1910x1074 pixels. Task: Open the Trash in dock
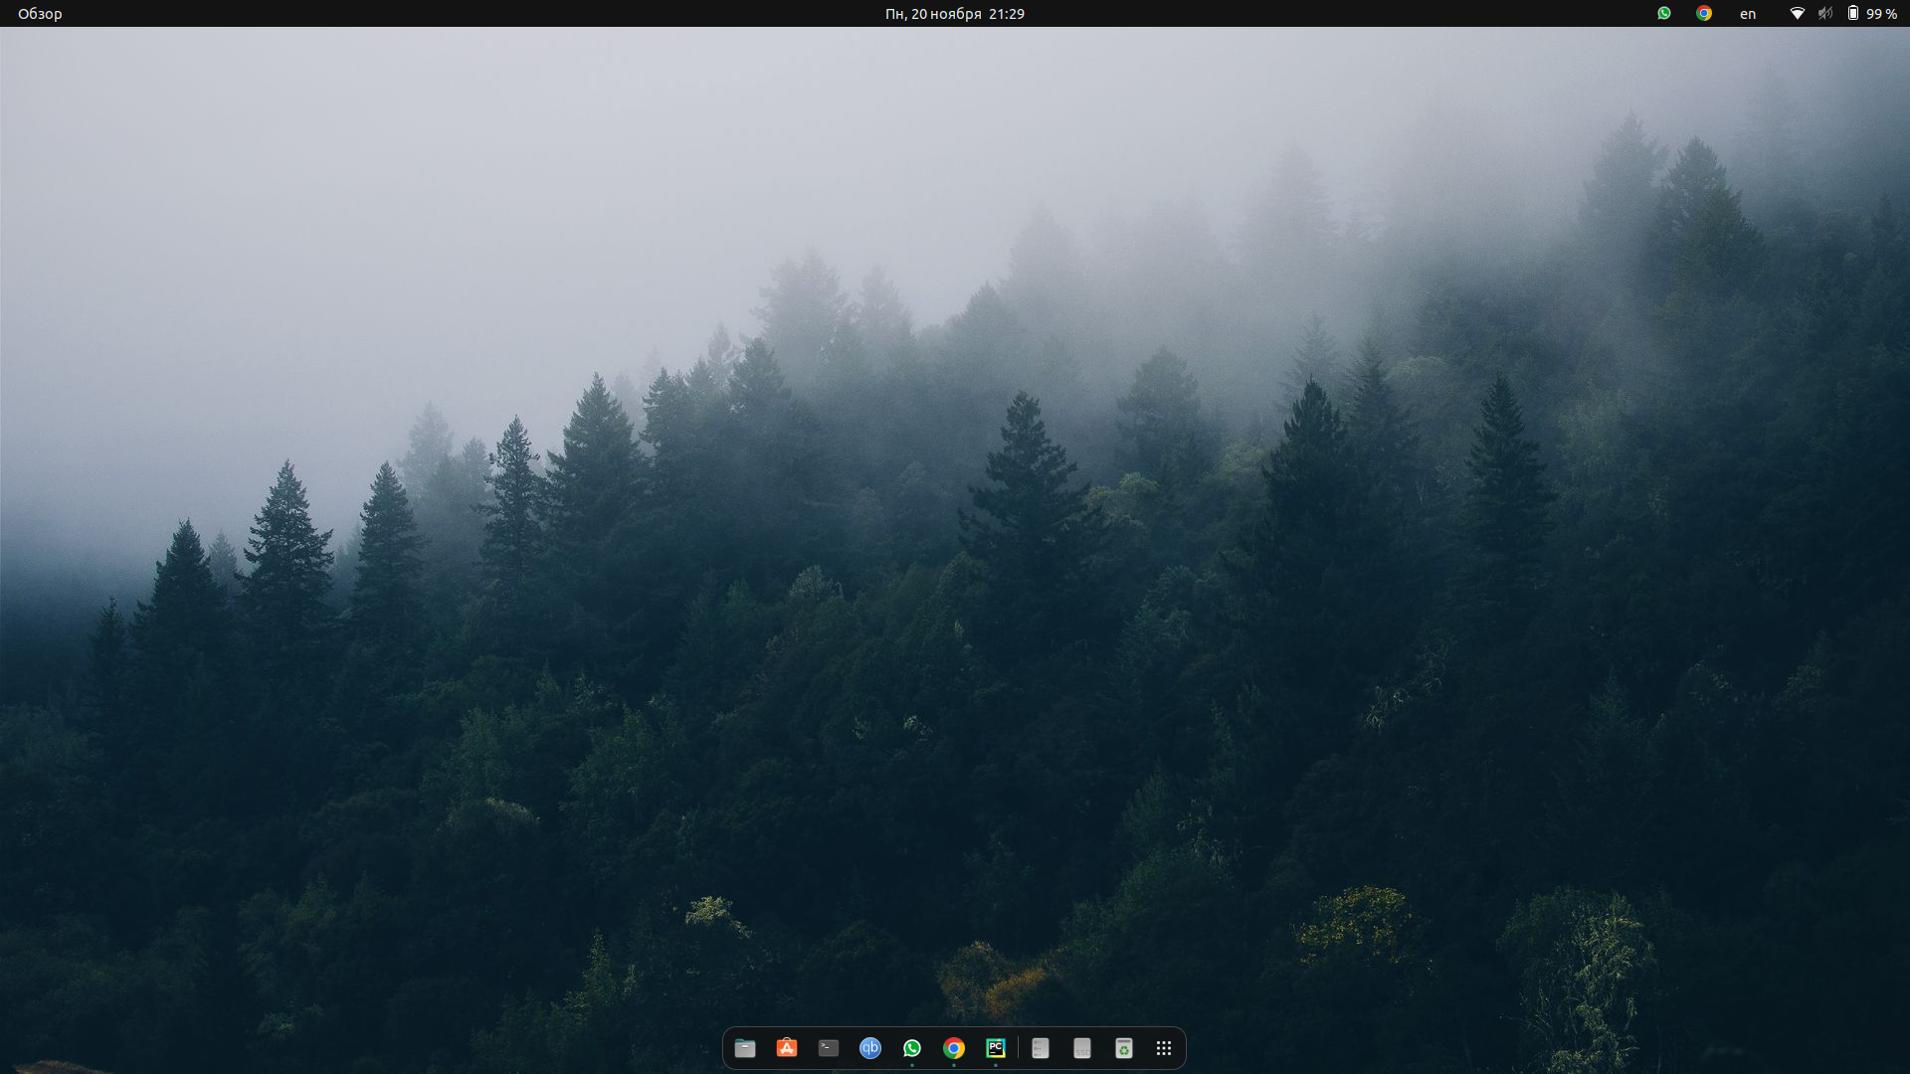(1124, 1048)
